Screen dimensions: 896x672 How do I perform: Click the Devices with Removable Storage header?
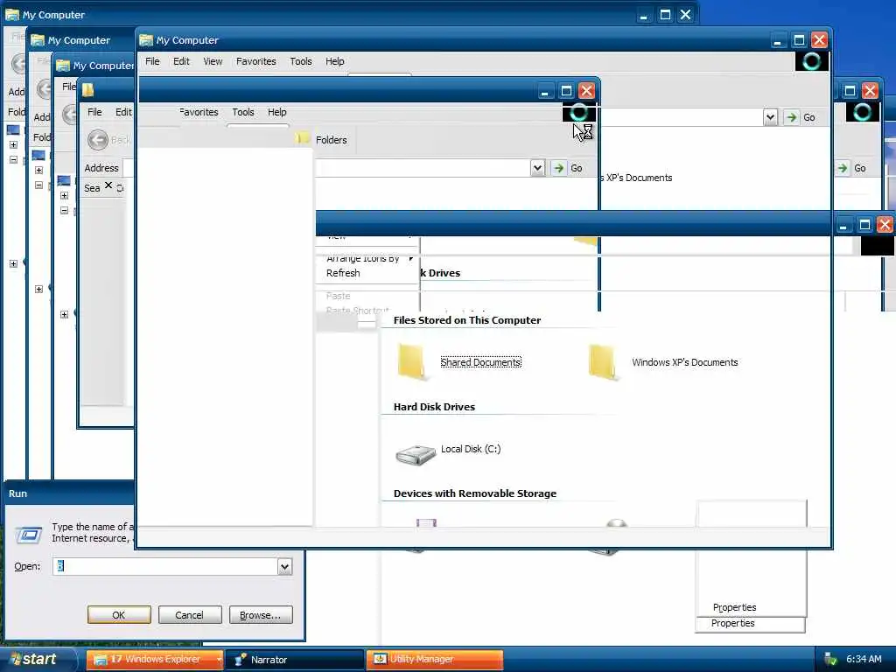point(475,493)
